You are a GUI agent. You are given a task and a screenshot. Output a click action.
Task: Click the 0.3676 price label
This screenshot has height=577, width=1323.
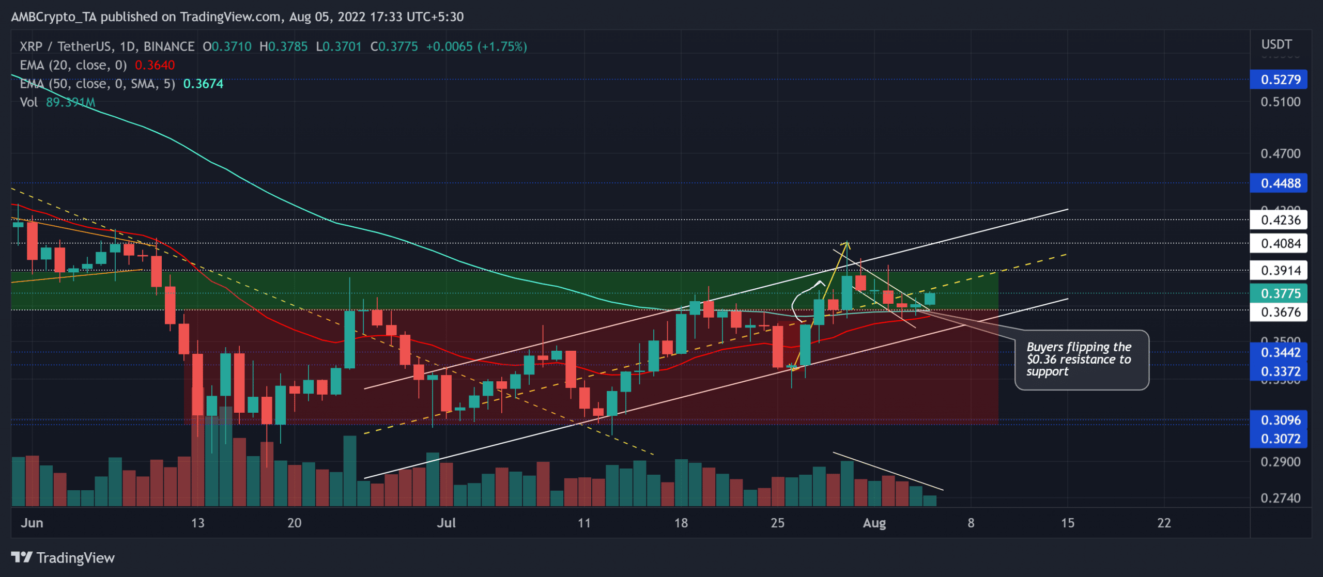click(x=1279, y=312)
